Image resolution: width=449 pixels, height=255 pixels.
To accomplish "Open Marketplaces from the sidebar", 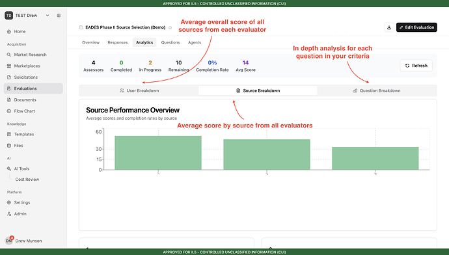I will click(33, 66).
